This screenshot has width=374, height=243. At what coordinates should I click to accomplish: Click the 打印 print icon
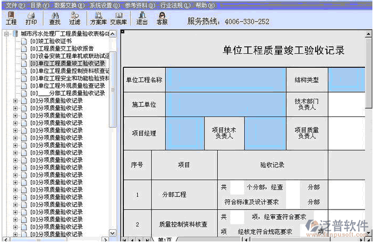31,19
